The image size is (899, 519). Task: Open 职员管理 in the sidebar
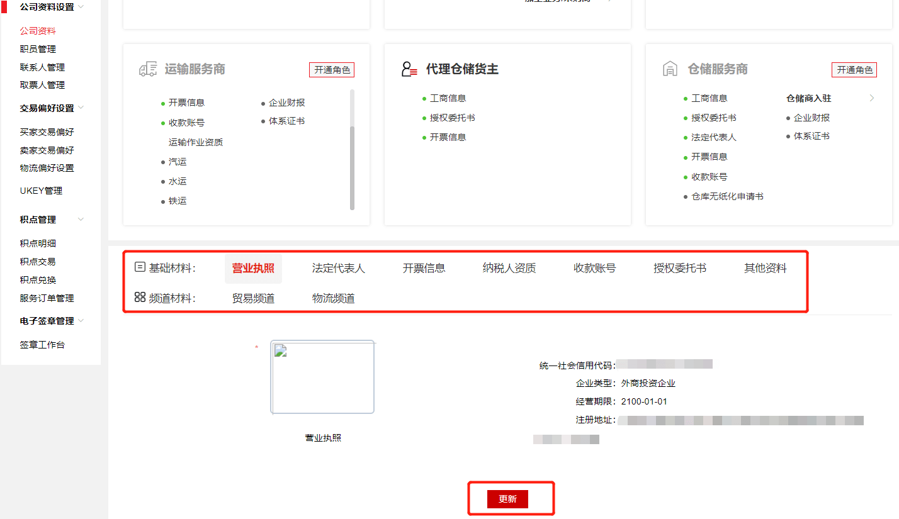(38, 49)
